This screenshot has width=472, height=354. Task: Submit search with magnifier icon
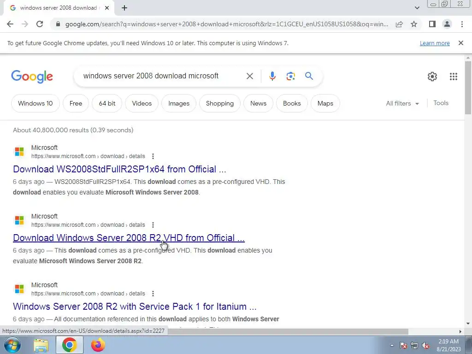coord(309,76)
